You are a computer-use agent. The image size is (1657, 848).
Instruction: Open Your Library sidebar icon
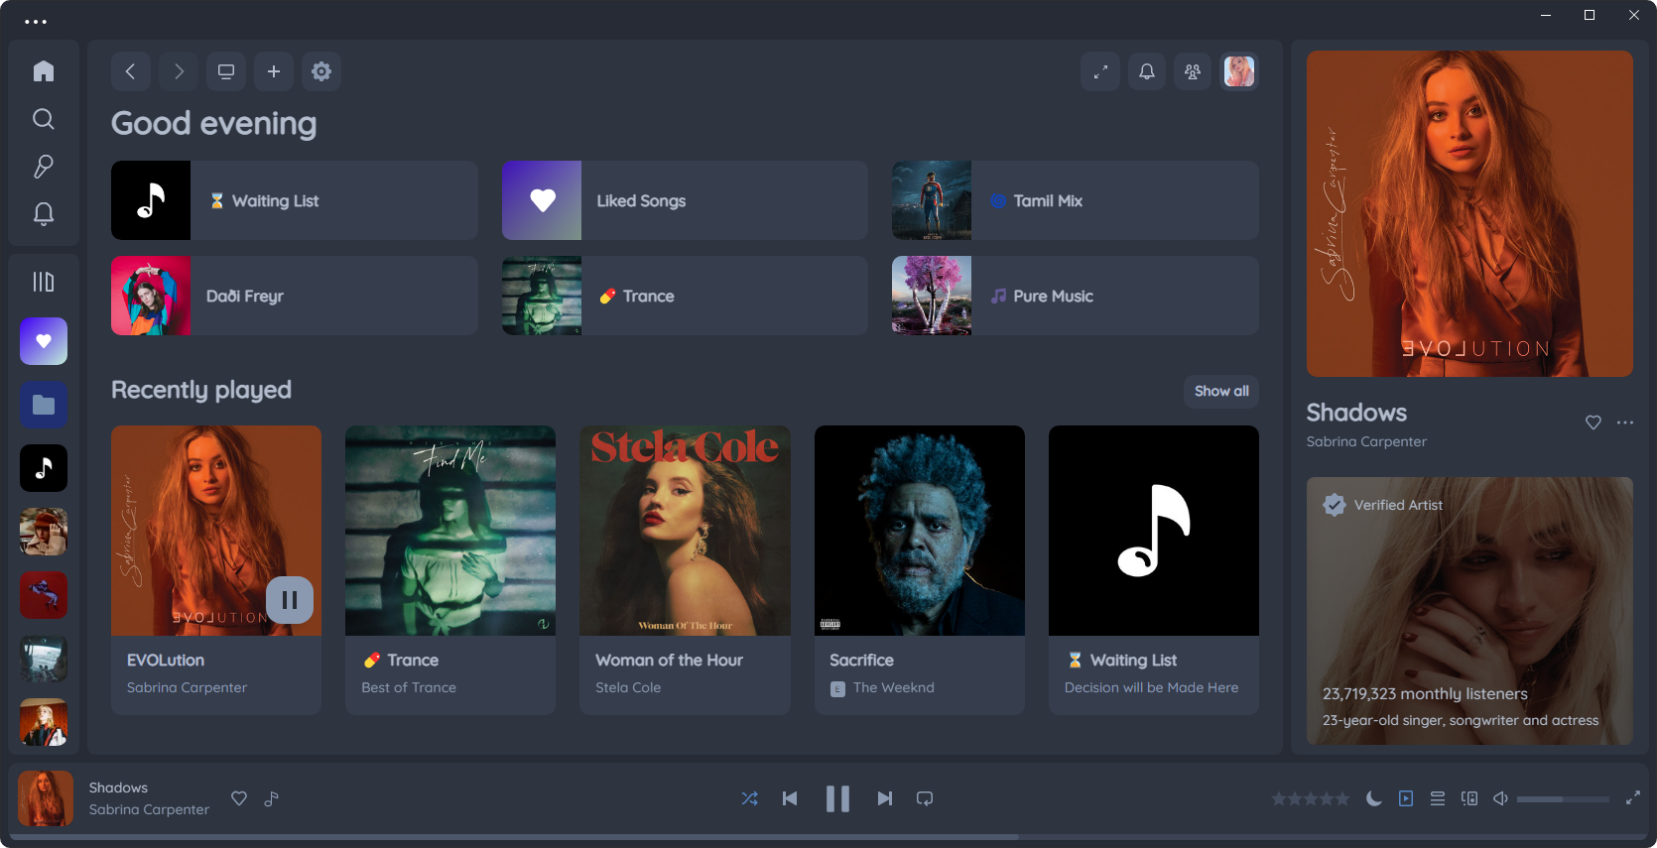[44, 282]
